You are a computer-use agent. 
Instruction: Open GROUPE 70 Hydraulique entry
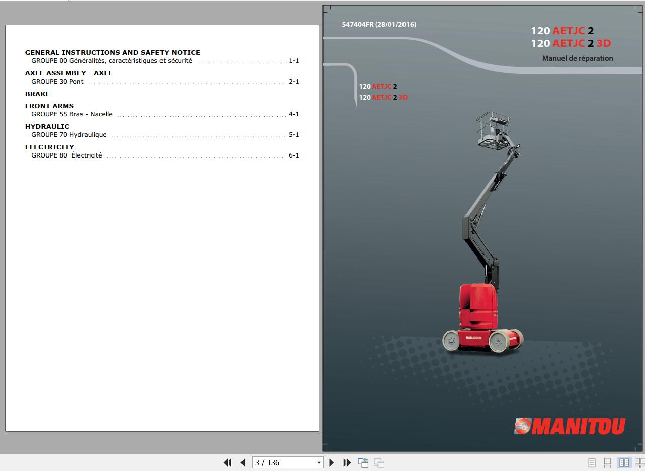165,135
